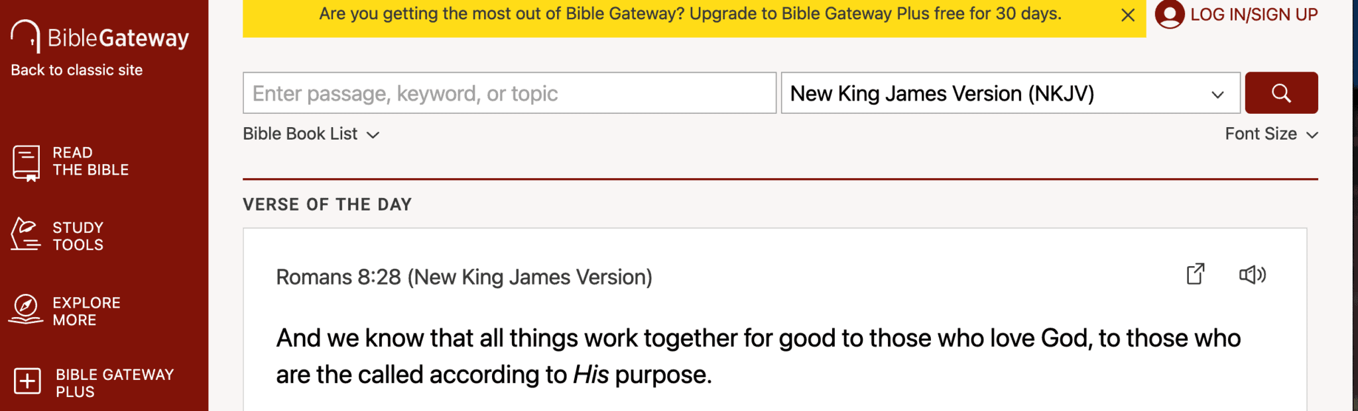Play audio of the verse with the speaker icon

coord(1253,274)
